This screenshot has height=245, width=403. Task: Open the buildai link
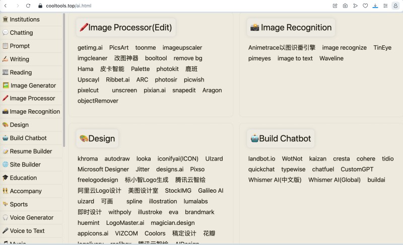point(376,180)
